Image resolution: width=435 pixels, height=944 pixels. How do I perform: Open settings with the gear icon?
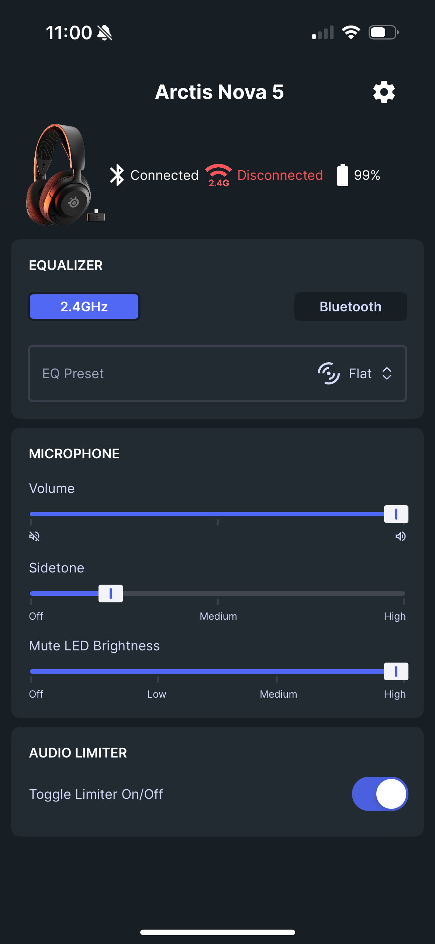tap(384, 92)
